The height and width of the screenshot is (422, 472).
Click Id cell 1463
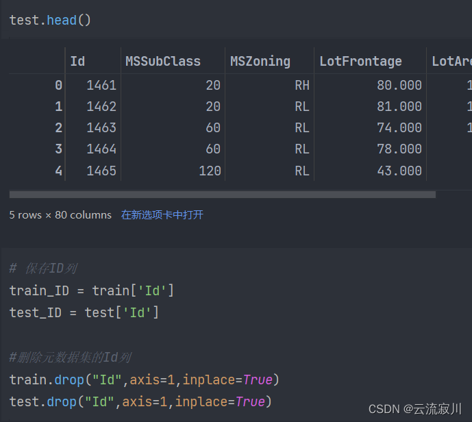pyautogui.click(x=101, y=127)
